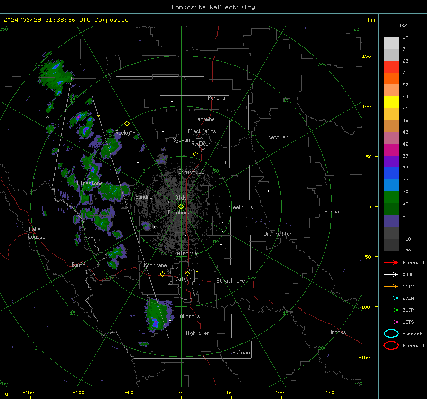Click the Limestone label

pos(90,183)
